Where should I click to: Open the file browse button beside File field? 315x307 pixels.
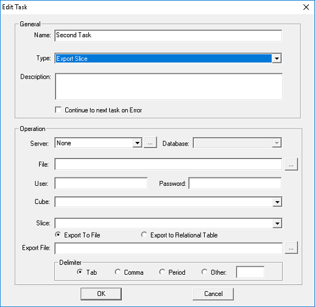click(291, 164)
